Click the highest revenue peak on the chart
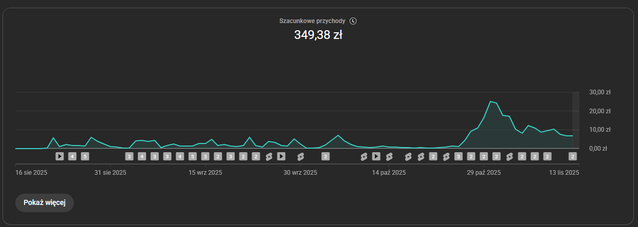 [490, 101]
